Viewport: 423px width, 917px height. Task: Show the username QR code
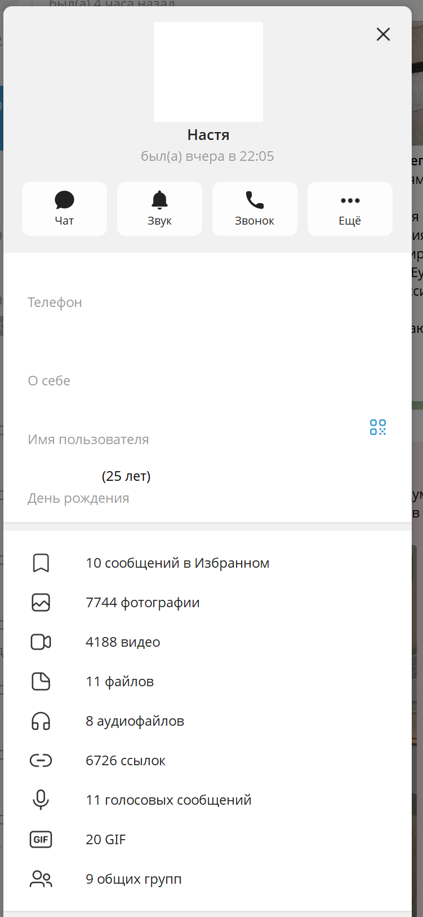tap(378, 427)
